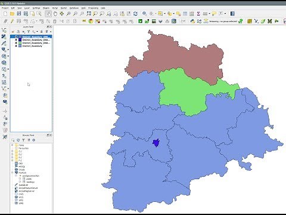This screenshot has height=215, width=286.
Task: Click Refresh icon in Browser Panel toolbar
Action: coord(18,140)
